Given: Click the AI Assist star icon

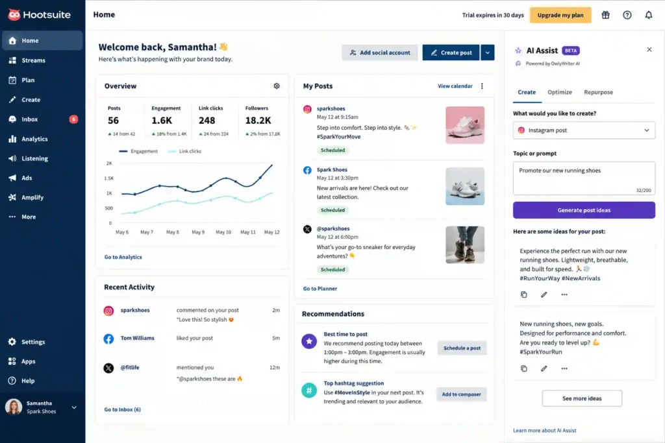Looking at the screenshot, I should point(518,51).
